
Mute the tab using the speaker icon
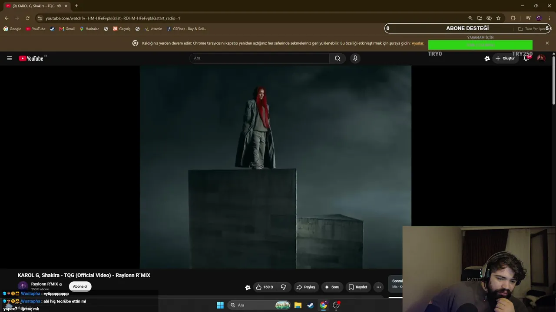point(59,6)
